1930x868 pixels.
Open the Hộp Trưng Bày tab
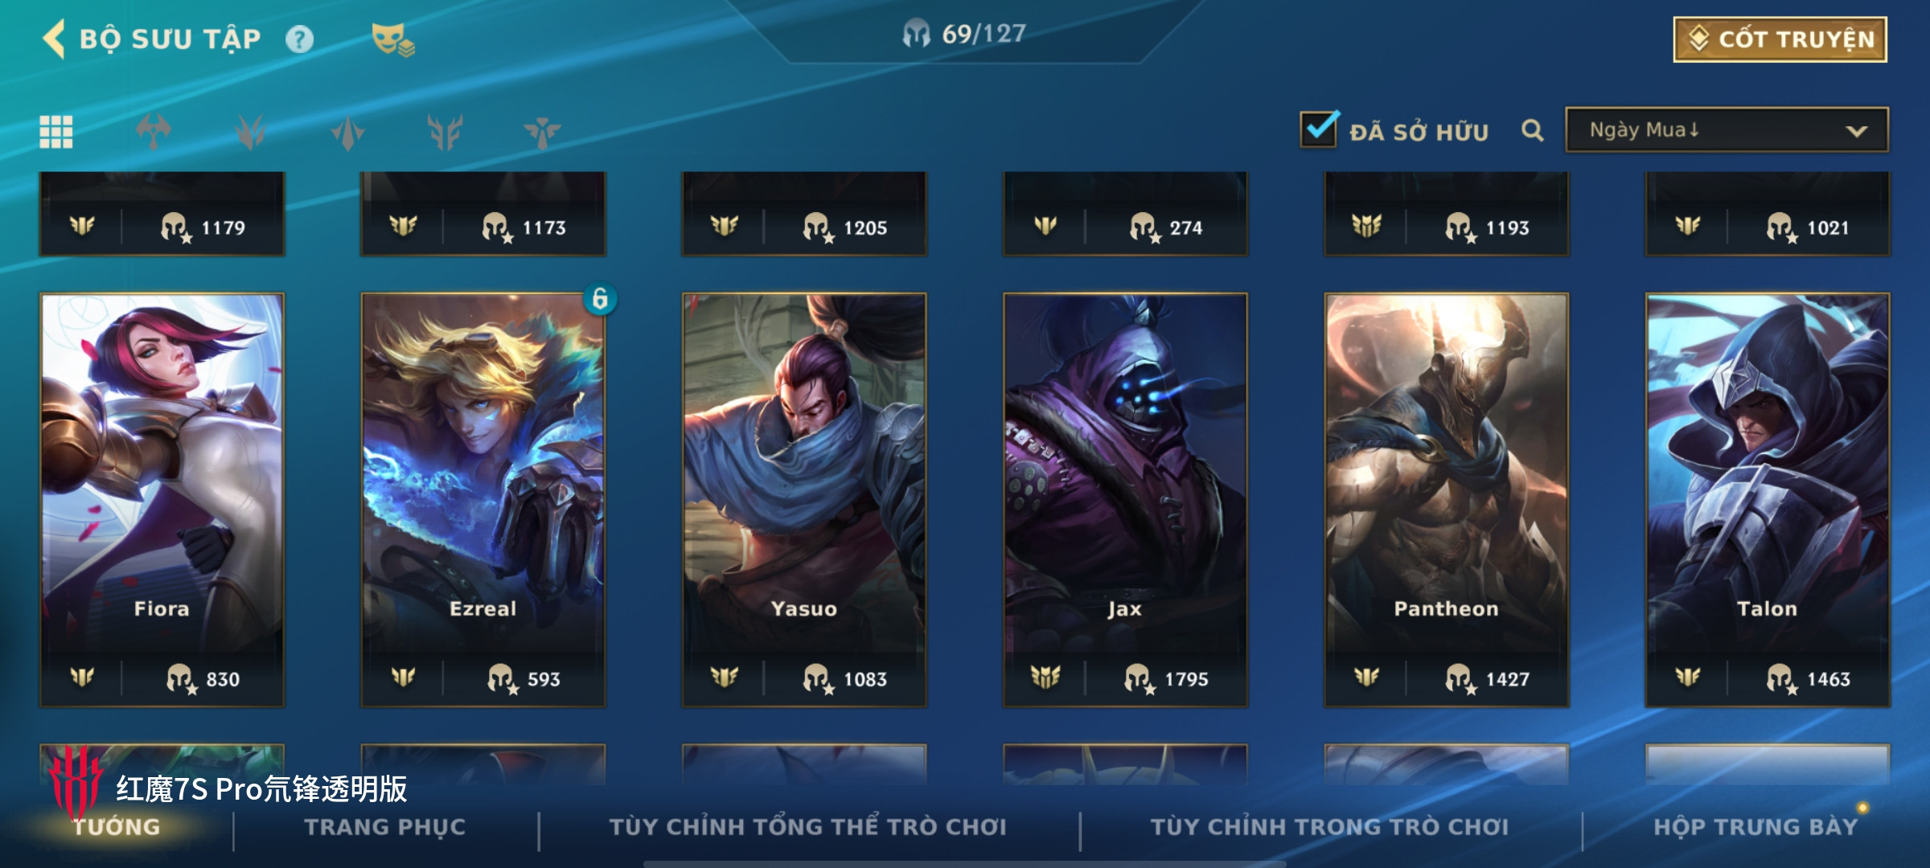coord(1756,827)
